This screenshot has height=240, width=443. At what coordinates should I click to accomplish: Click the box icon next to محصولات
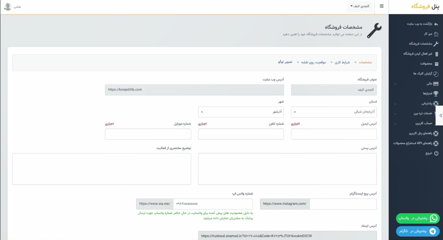point(436,64)
